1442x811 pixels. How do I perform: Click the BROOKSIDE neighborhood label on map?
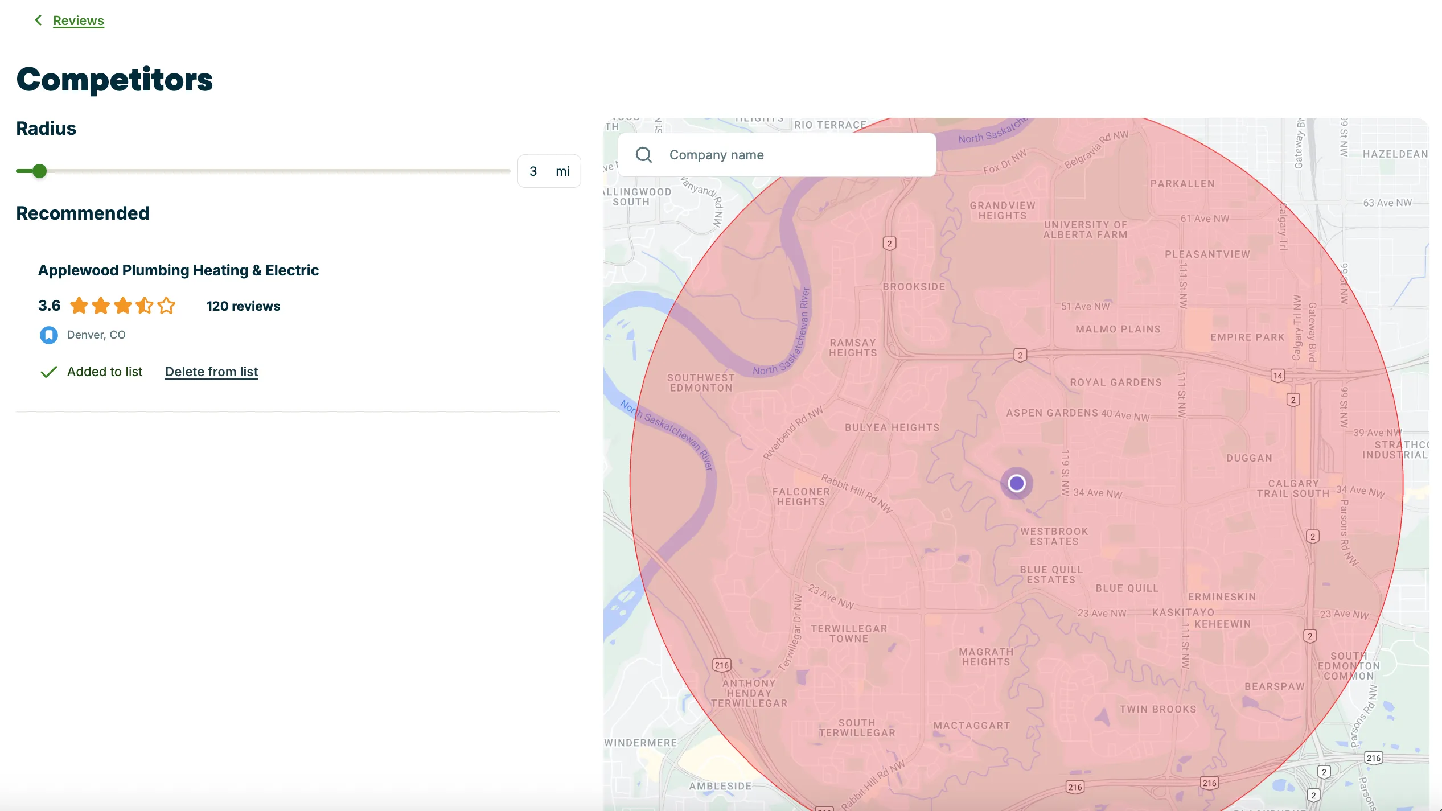(914, 287)
